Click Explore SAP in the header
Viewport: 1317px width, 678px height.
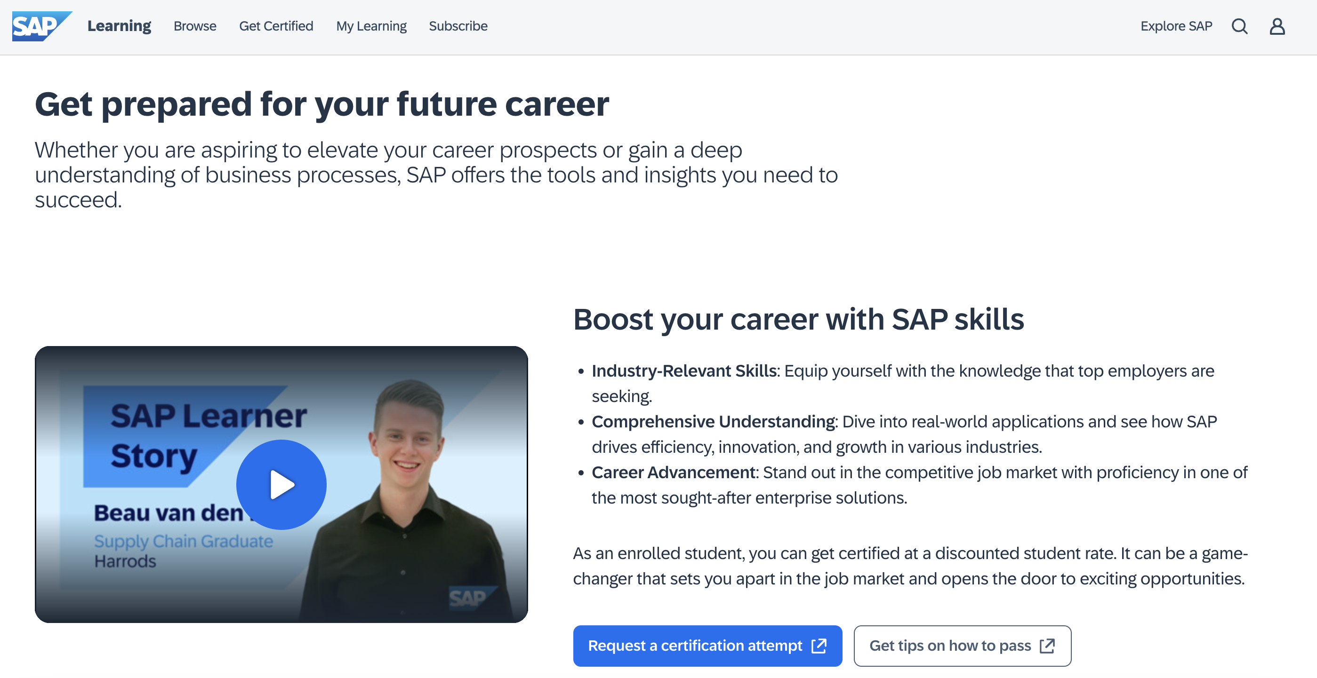point(1176,26)
